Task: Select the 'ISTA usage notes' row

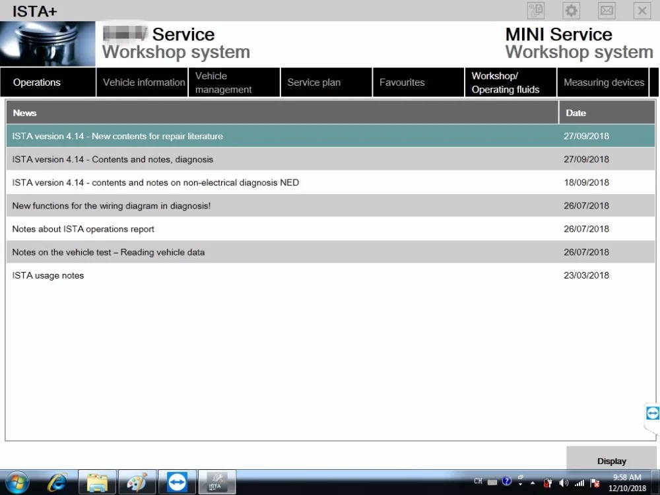Action: 331,275
